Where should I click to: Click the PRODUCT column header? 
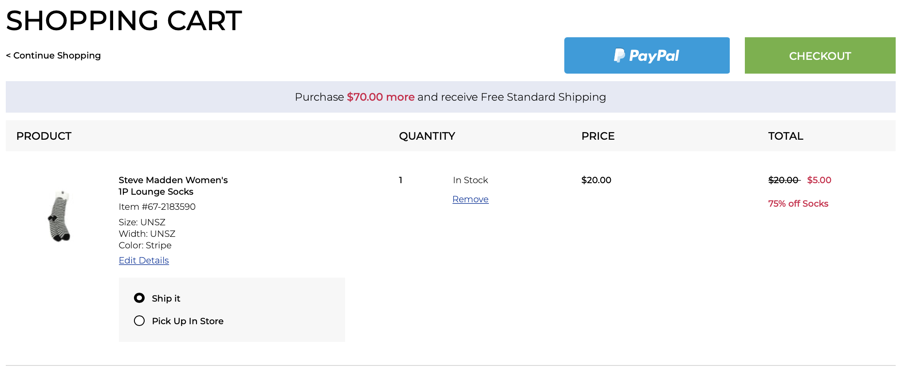tap(44, 136)
